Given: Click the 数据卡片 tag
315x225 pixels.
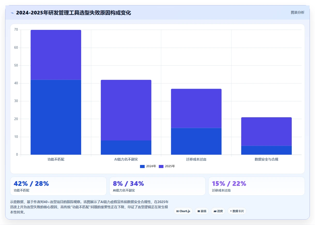Looking at the screenshot, I should [237, 211].
